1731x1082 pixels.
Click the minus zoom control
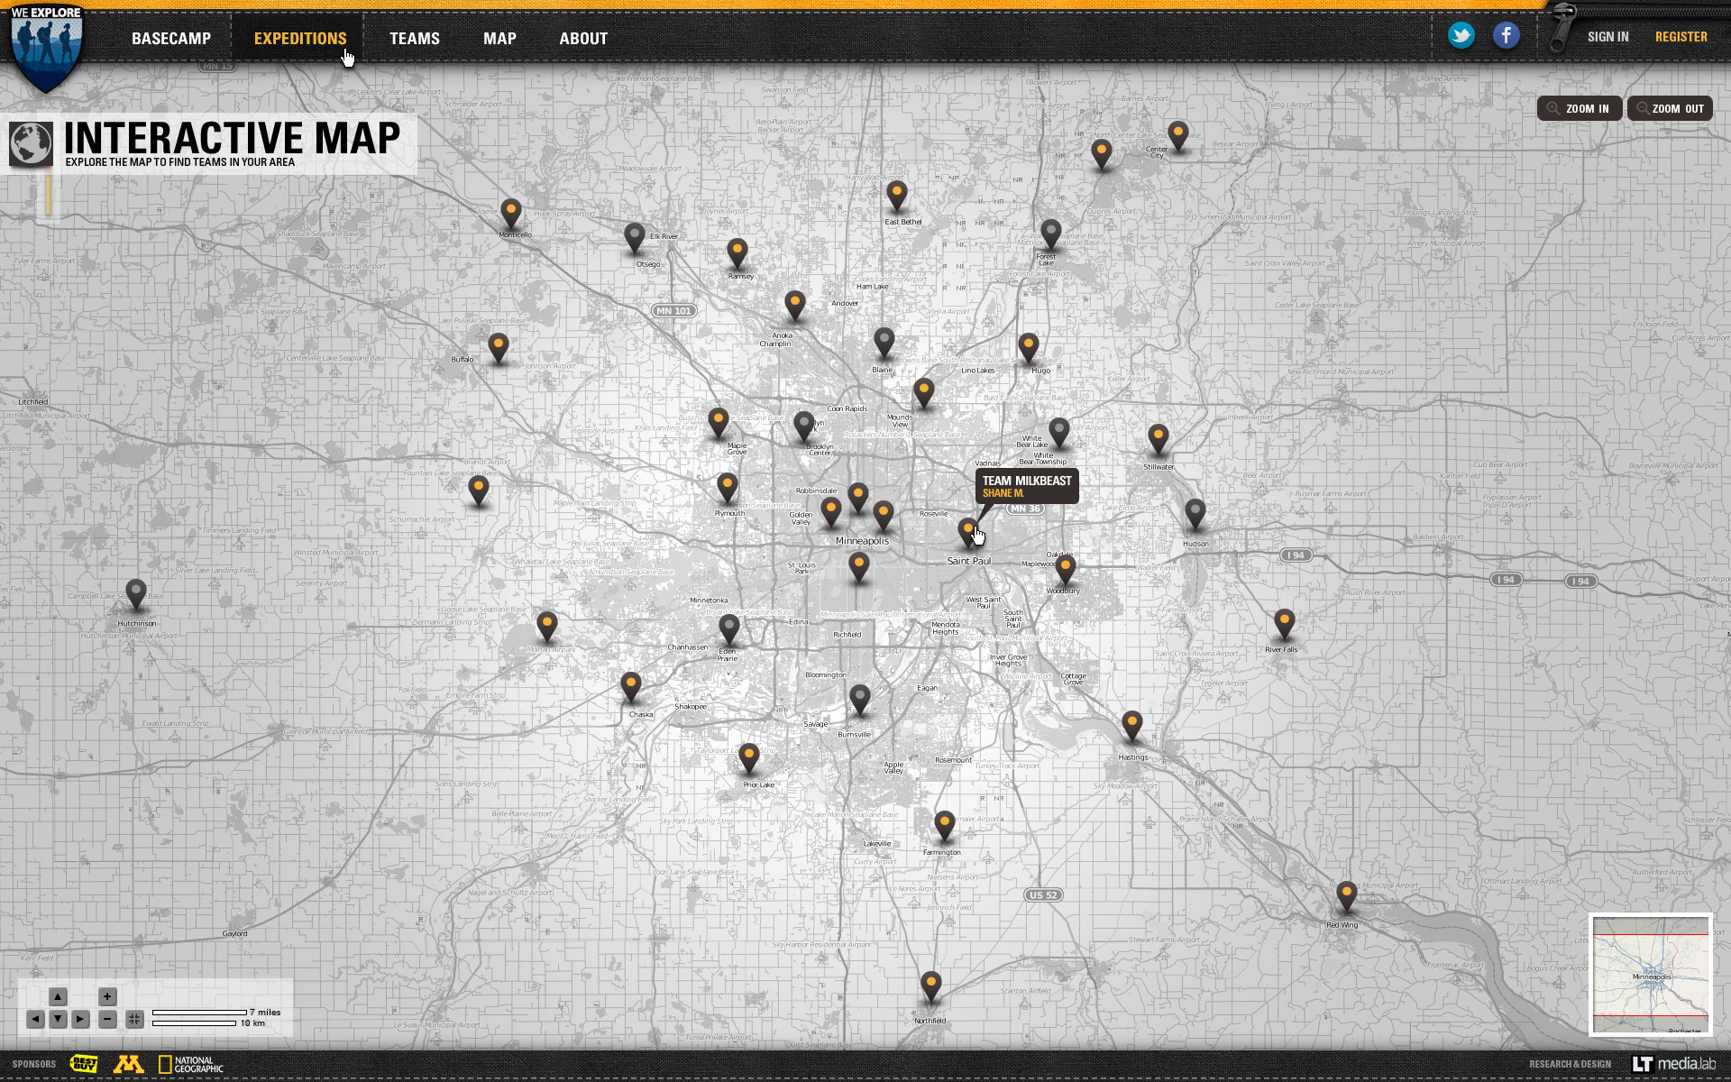[x=107, y=1019]
